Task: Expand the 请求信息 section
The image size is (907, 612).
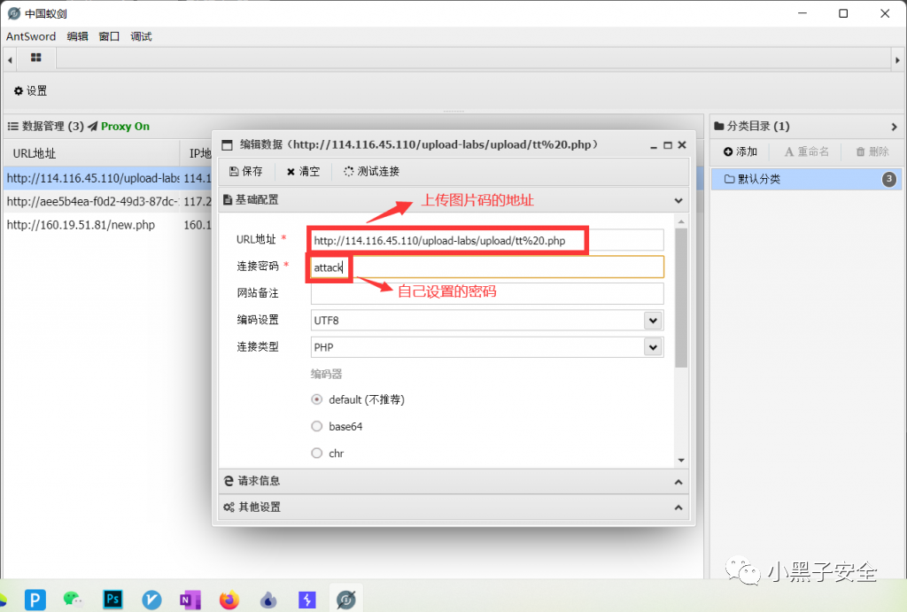Action: pos(453,481)
